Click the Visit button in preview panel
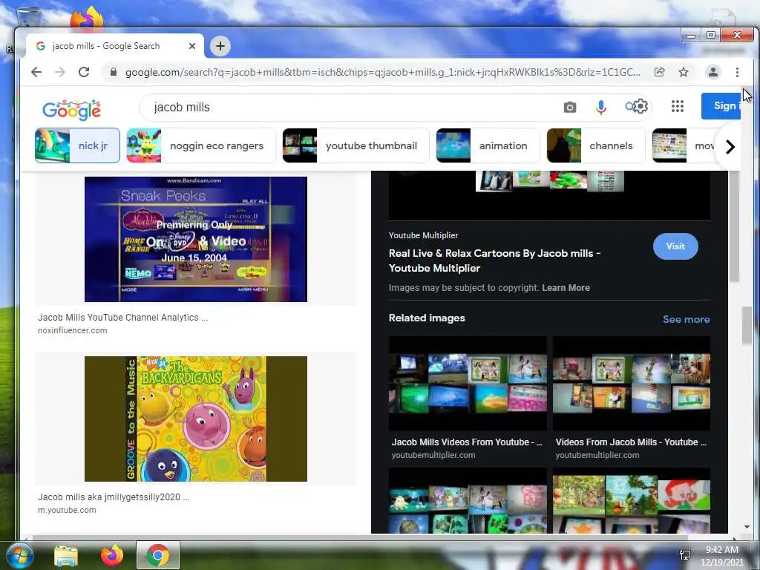Image resolution: width=760 pixels, height=570 pixels. 675,246
